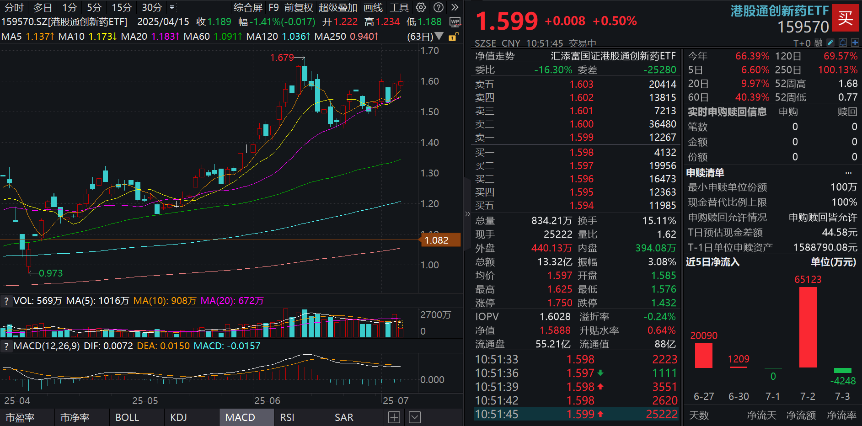The height and width of the screenshot is (426, 862).
Task: Select the teal pencil edit icon
Action: coord(830,42)
